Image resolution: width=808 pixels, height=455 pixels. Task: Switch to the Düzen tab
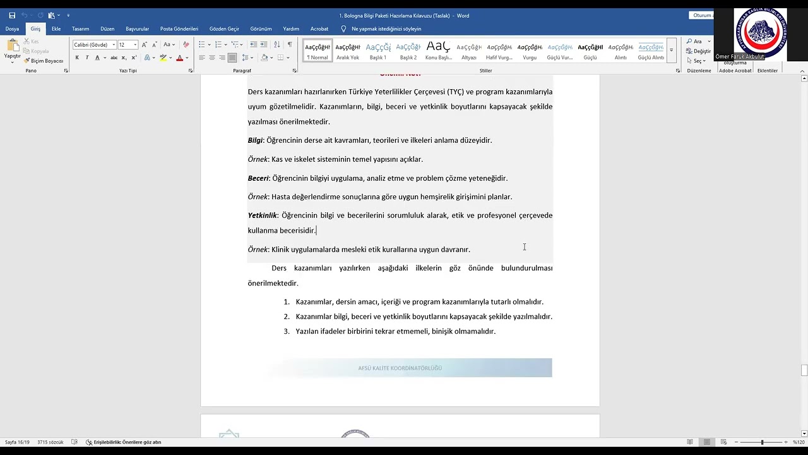tap(107, 28)
